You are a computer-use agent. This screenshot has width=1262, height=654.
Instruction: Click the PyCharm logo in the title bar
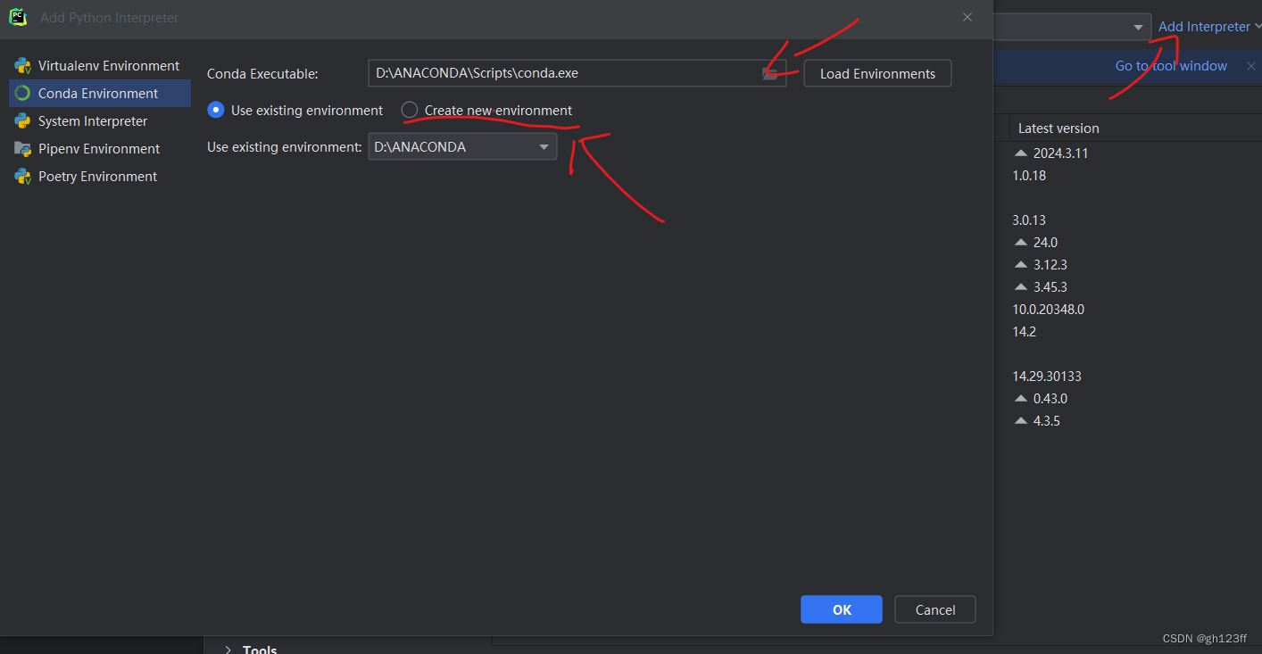click(18, 17)
